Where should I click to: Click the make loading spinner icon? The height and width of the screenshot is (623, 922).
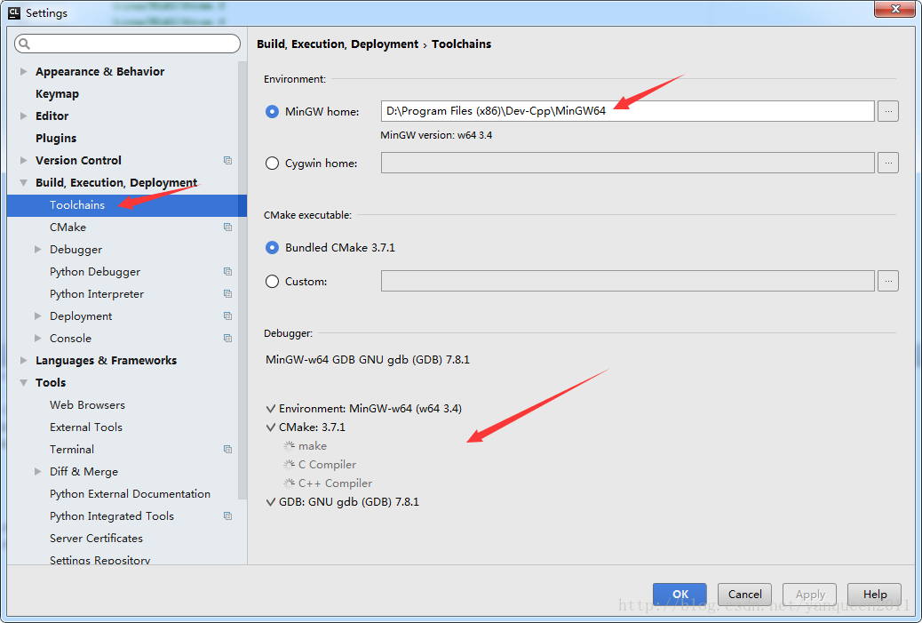tap(289, 446)
